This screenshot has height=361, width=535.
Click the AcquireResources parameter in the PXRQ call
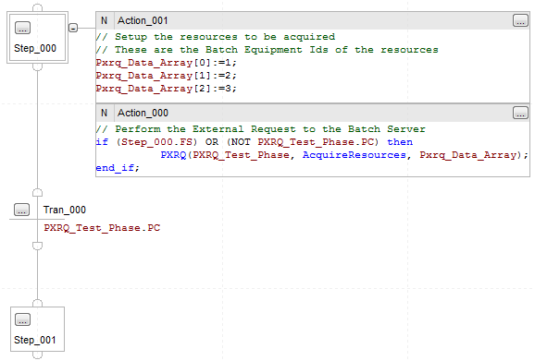(355, 155)
